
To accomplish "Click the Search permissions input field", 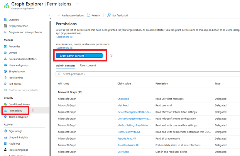I will tap(148, 74).
